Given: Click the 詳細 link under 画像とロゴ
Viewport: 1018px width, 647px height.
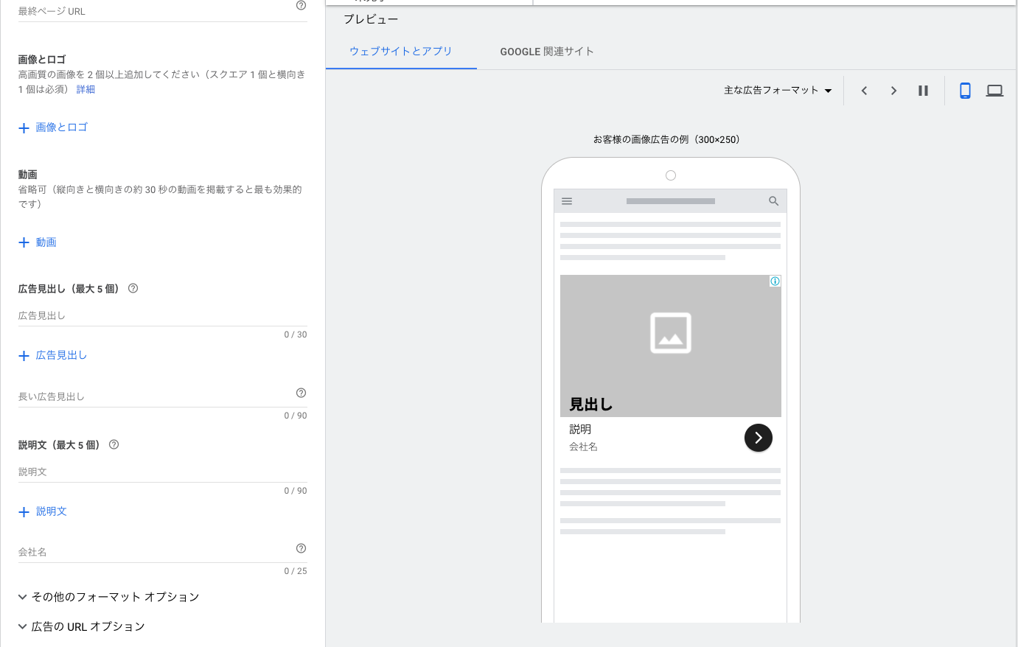Looking at the screenshot, I should pos(86,89).
